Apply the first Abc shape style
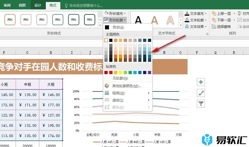 click(x=10, y=20)
